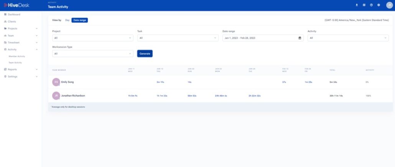Open the settings gear in header
The height and width of the screenshot is (167, 395).
tap(379, 5)
